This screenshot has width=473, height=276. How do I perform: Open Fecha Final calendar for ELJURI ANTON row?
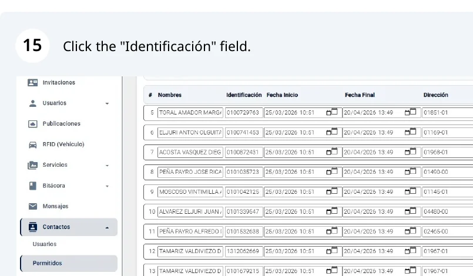[x=410, y=132]
